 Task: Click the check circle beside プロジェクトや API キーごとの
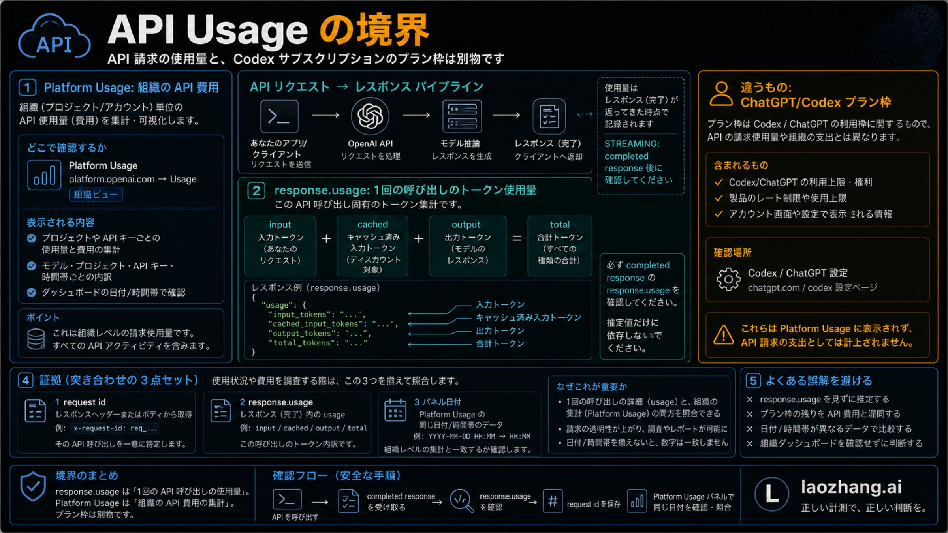(x=32, y=238)
